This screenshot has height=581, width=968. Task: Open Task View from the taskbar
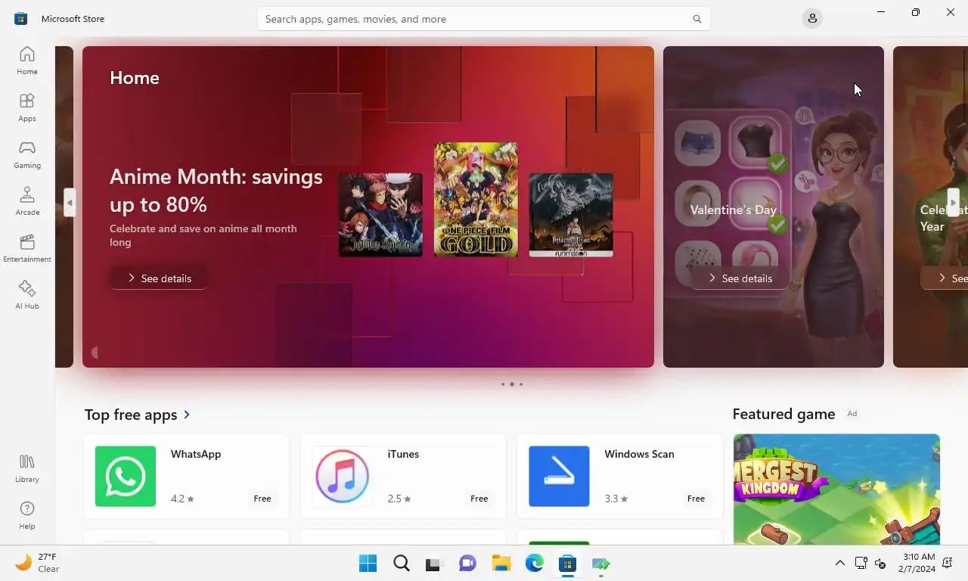[x=433, y=563]
